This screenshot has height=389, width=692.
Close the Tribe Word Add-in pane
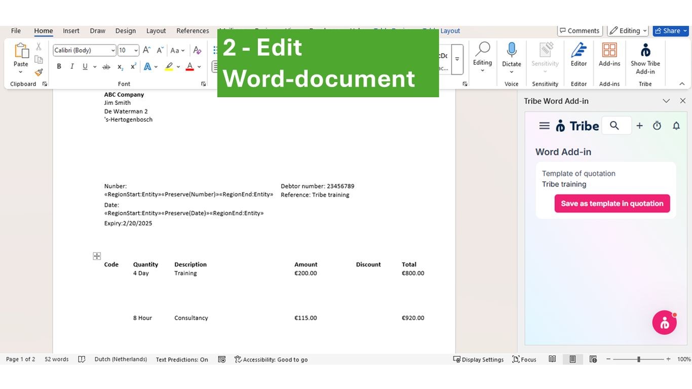click(683, 101)
